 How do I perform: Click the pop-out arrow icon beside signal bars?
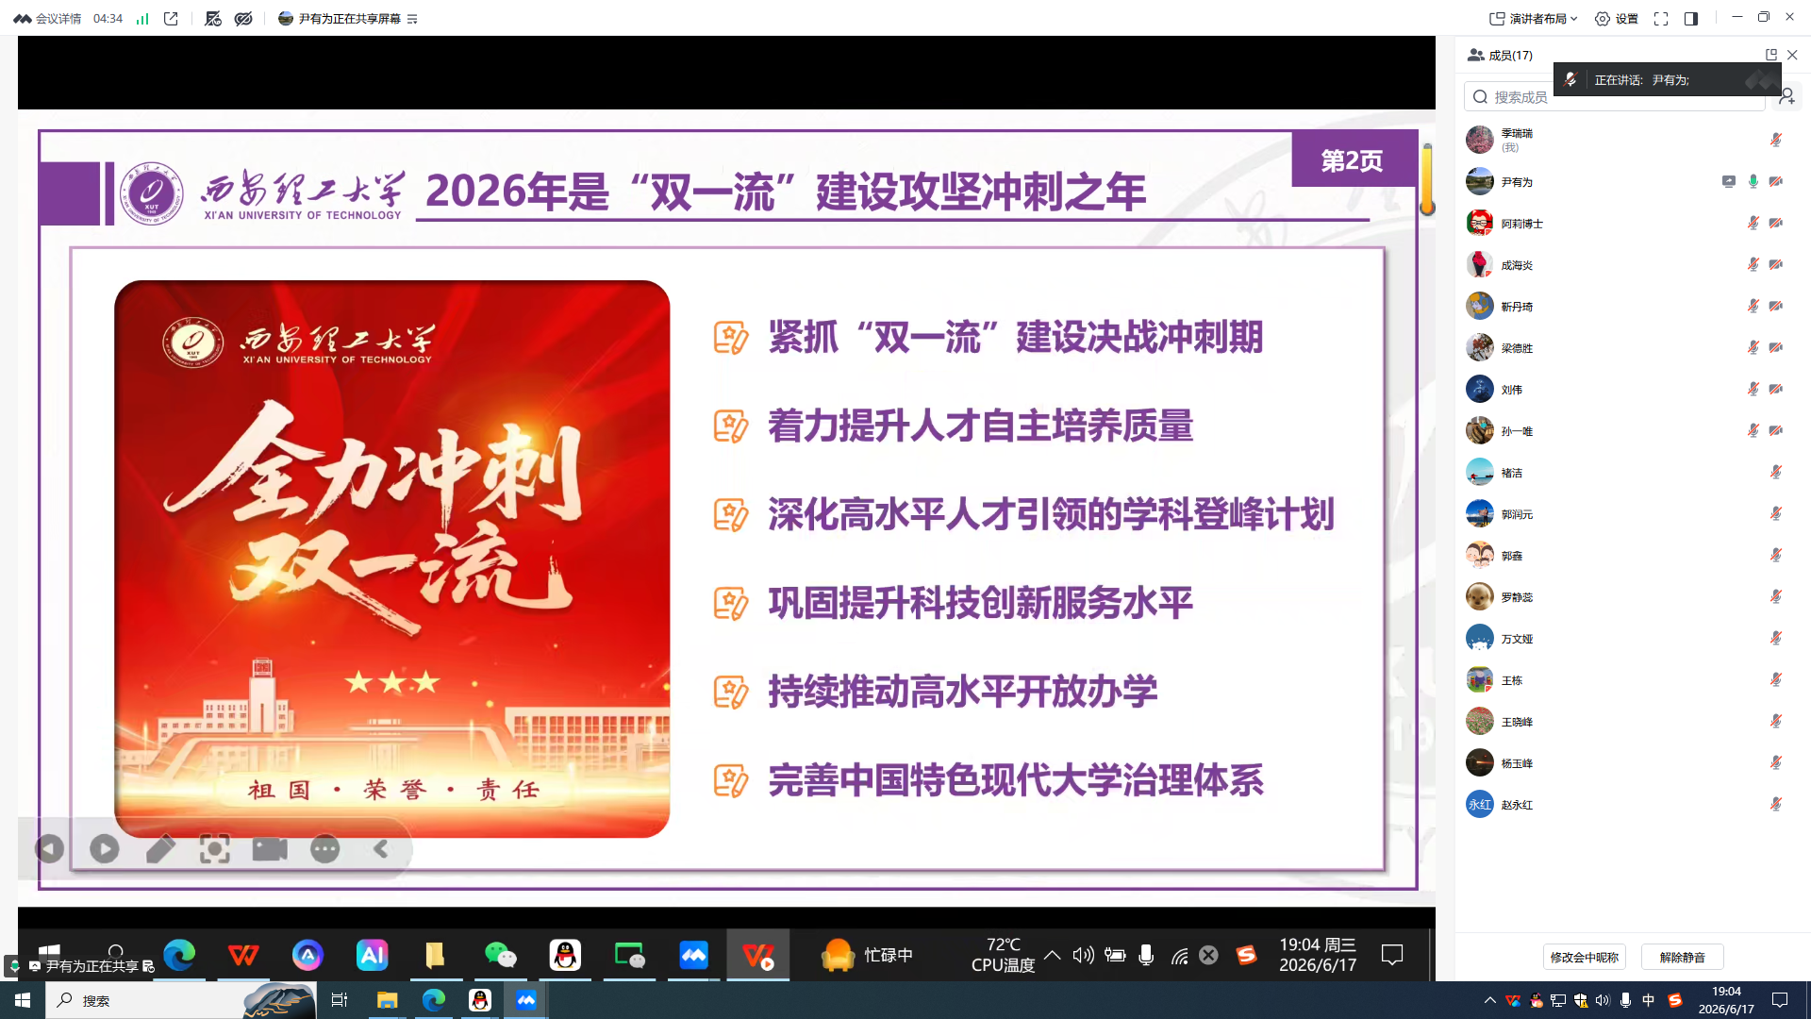click(x=171, y=19)
